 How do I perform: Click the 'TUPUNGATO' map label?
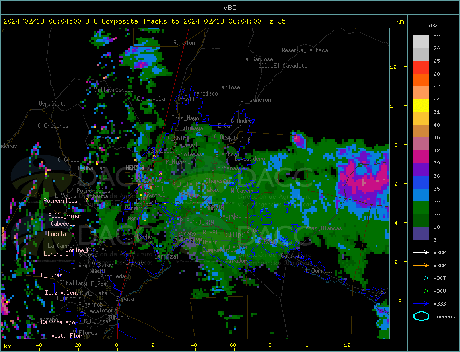coord(91,271)
